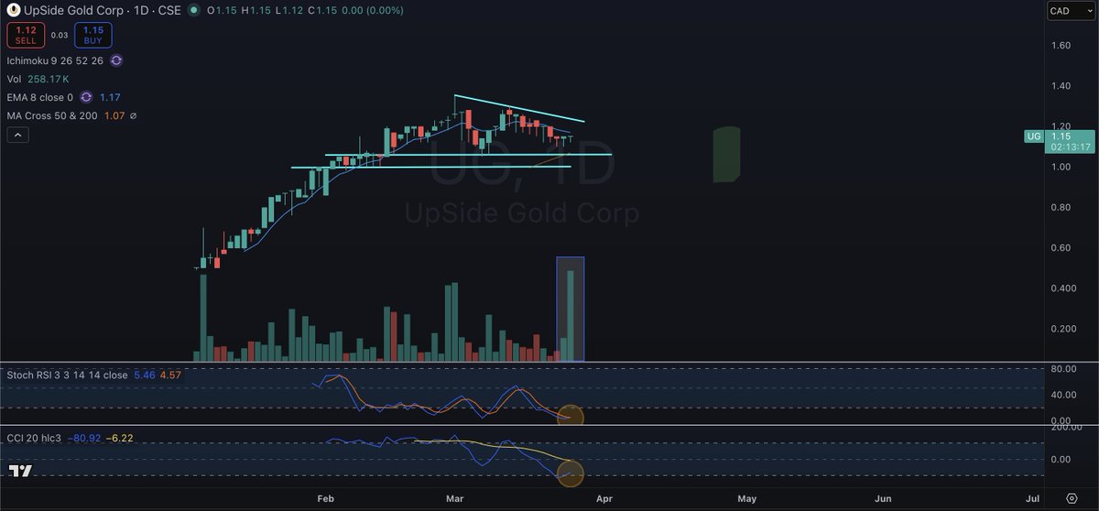Select the Stoch RSI 3 3 14 14 legend

pos(68,375)
